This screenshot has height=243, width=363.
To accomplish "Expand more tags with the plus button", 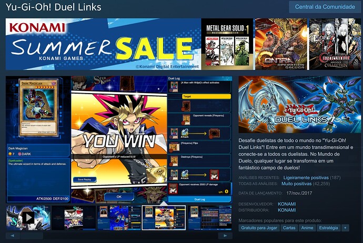I will 345,228.
